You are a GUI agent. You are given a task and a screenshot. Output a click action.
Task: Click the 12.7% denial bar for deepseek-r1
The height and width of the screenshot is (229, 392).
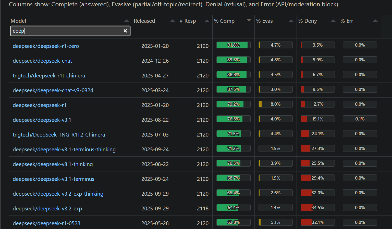click(x=318, y=104)
